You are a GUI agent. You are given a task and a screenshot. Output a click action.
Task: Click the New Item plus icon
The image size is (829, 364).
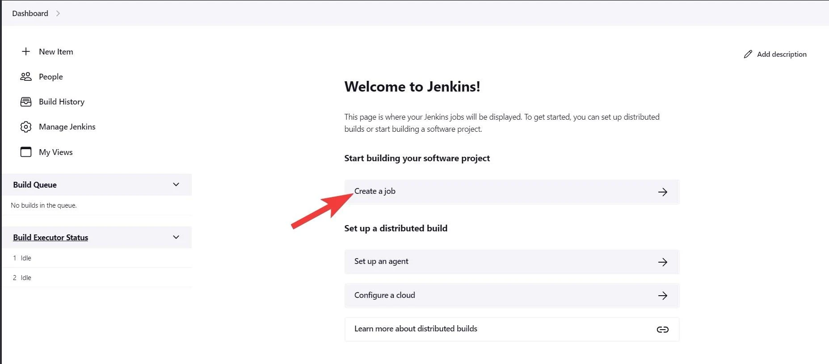26,51
